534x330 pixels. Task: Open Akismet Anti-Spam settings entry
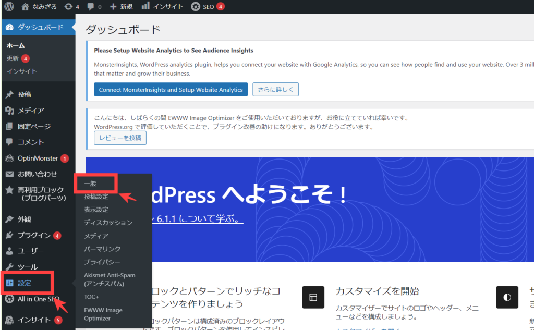tap(110, 279)
